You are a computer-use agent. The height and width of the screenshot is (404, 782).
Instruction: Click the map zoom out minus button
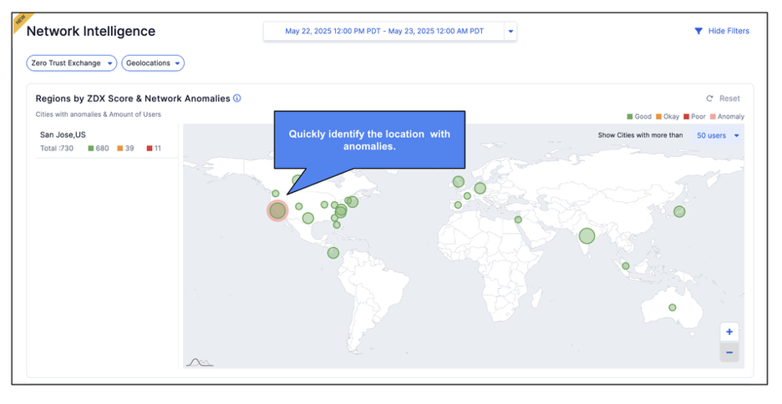coord(729,352)
